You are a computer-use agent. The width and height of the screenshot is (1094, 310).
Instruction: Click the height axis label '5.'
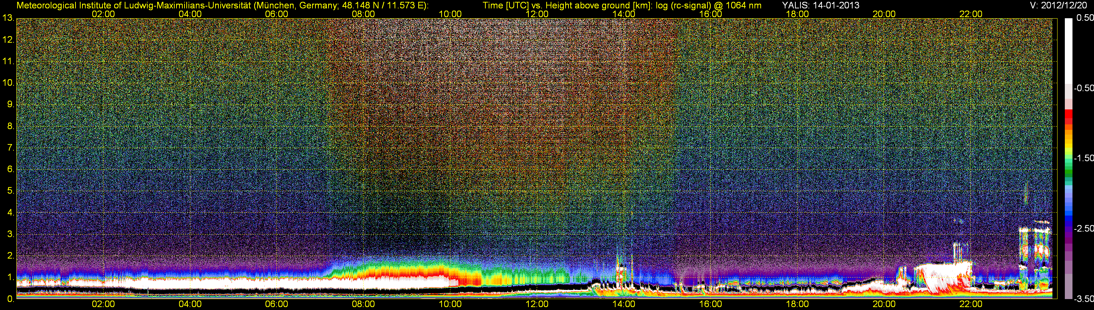click(11, 191)
